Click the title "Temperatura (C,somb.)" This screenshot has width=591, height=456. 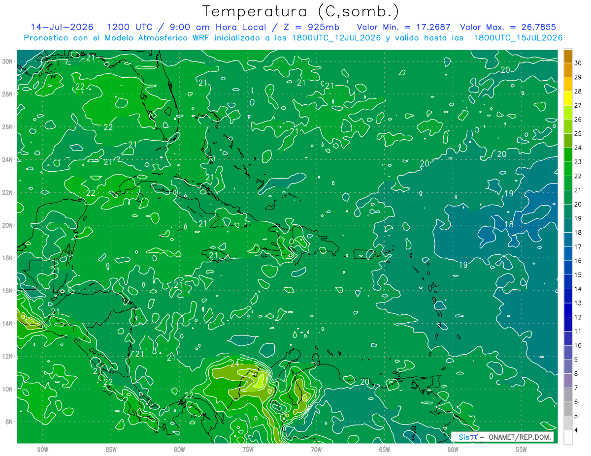click(301, 11)
